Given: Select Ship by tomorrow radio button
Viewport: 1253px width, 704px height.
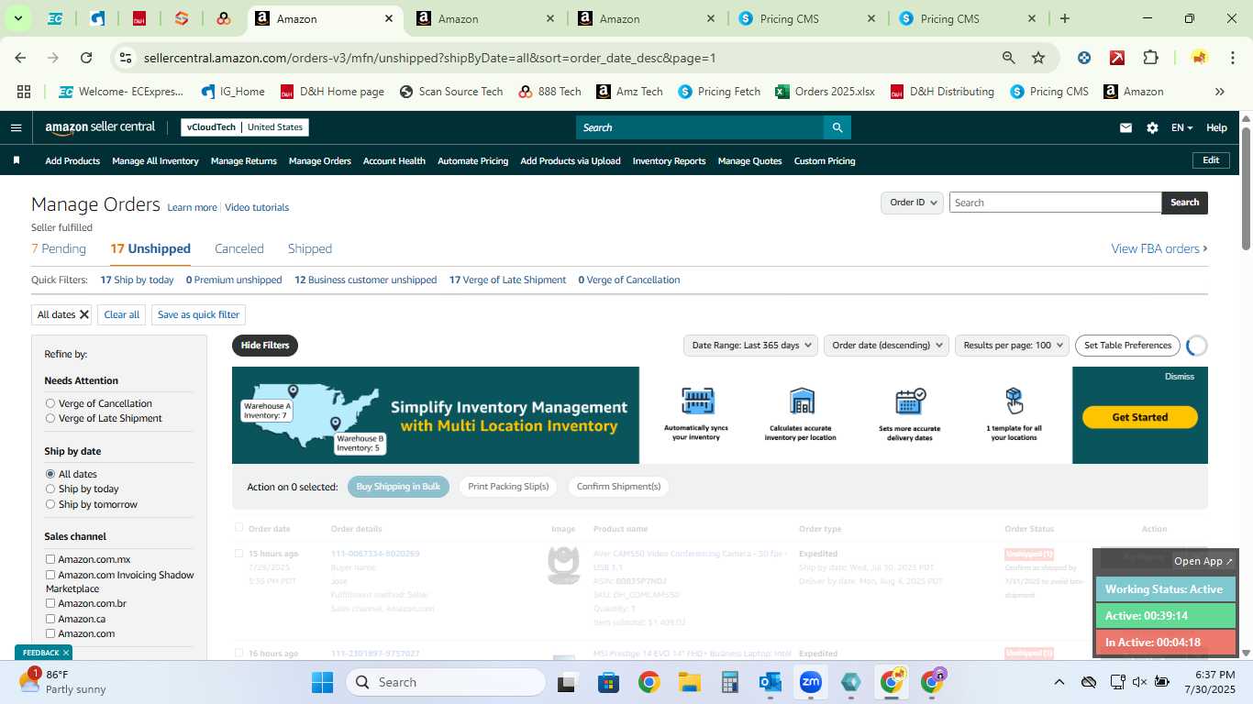Looking at the screenshot, I should (x=50, y=504).
